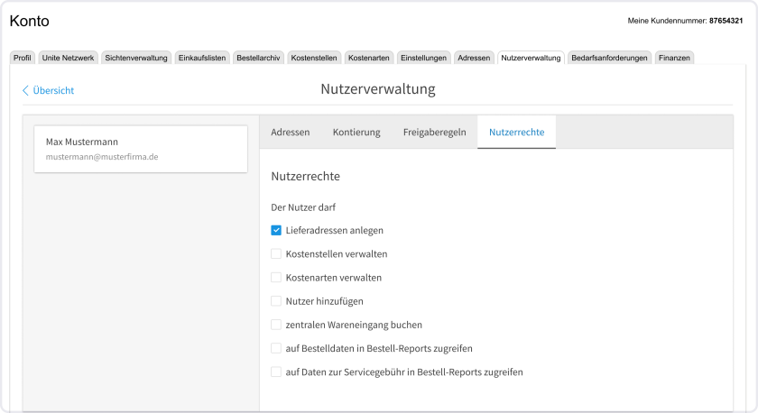Open the Sichtenverwaltung tab
Screen dimensions: 758x413
coord(136,58)
